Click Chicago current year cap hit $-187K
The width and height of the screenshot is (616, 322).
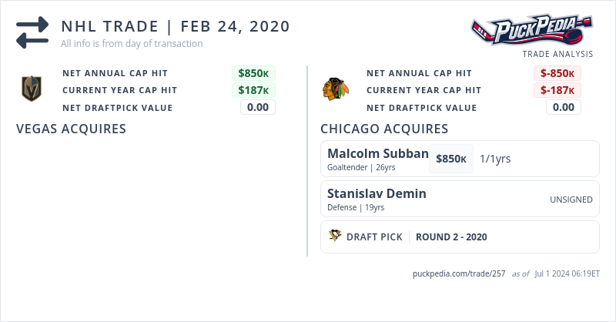(x=557, y=90)
